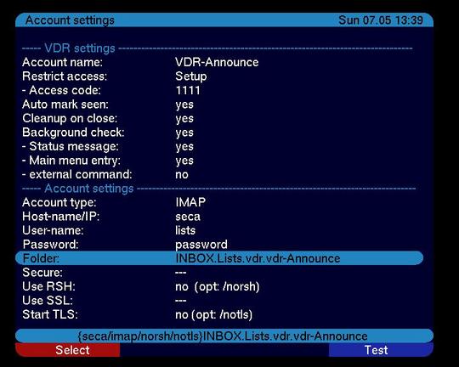Select the Background check label

73,133
